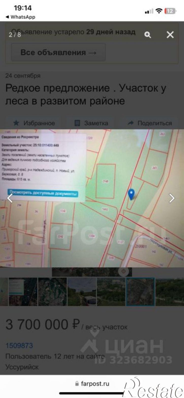Tap the listing title 'Редкое предложение'

click(86, 94)
